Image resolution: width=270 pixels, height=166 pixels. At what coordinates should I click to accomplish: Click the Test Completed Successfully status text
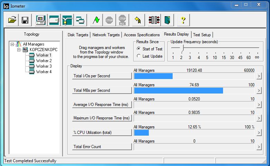coord(30,161)
